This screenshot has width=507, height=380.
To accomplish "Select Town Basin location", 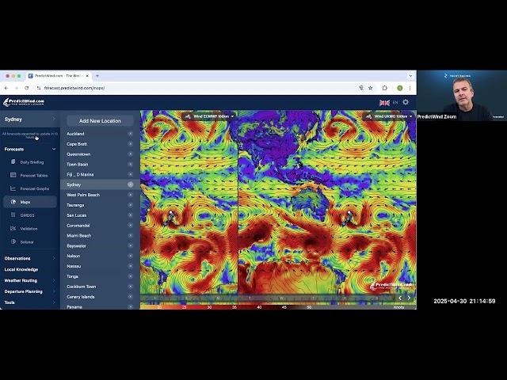I will [78, 165].
